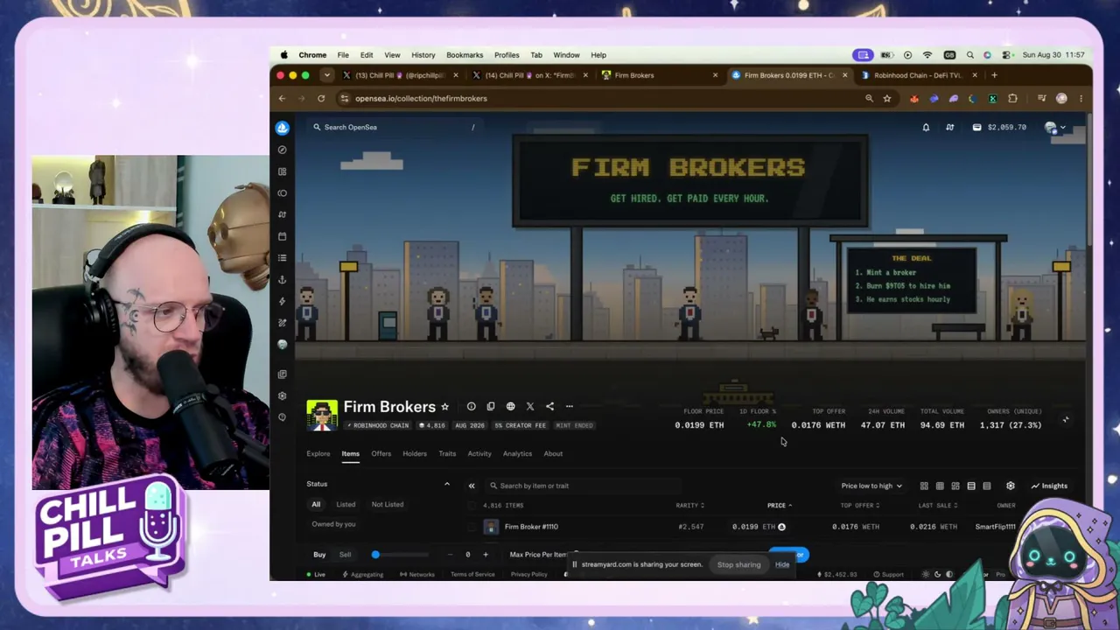Sort items by the Last Sale column
This screenshot has width=1120, height=630.
click(937, 506)
